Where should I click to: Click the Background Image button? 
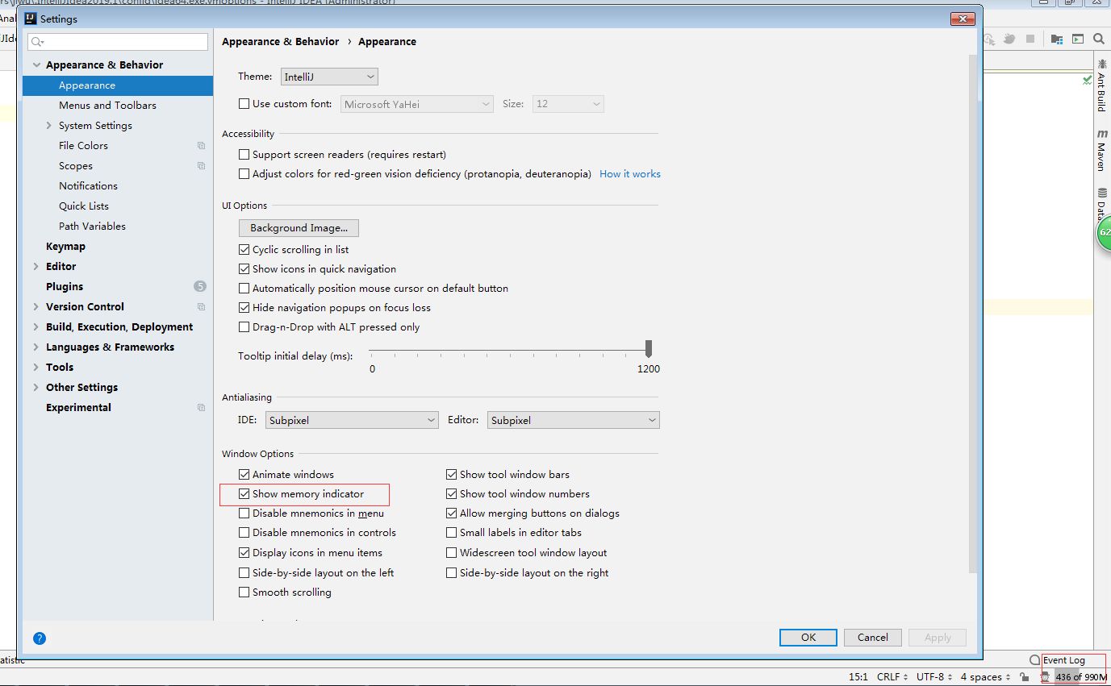(299, 228)
